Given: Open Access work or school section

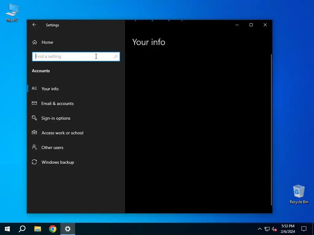Looking at the screenshot, I should (x=76, y=133).
